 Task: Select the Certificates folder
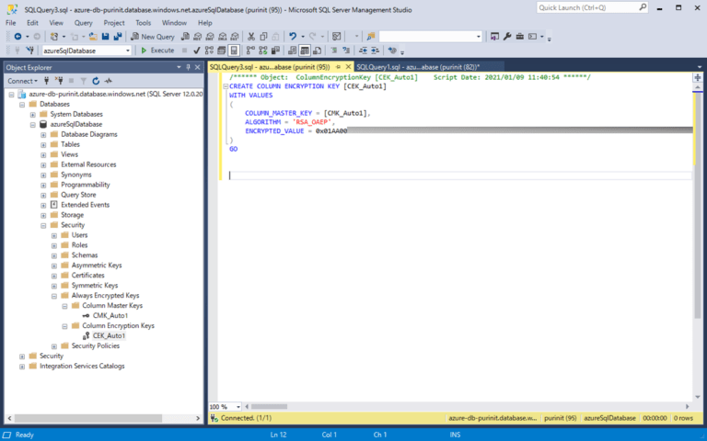pyautogui.click(x=87, y=275)
